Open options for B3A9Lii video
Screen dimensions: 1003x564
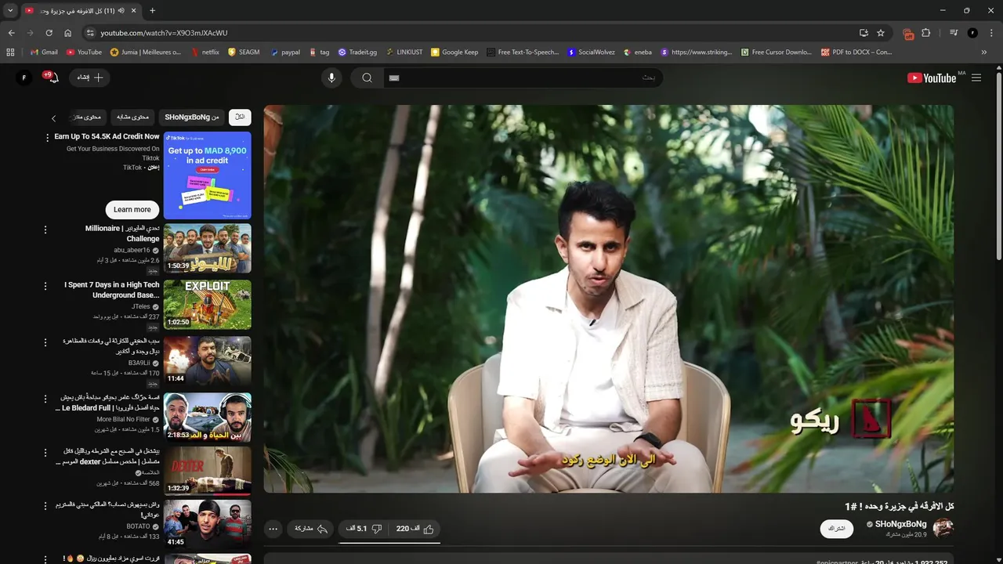[x=45, y=343]
